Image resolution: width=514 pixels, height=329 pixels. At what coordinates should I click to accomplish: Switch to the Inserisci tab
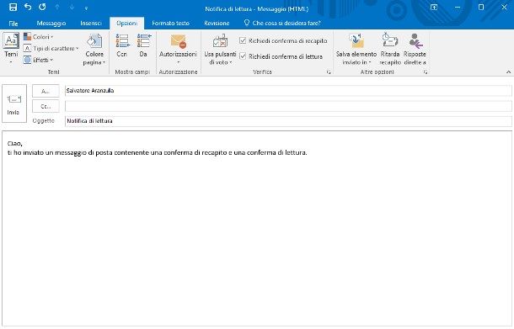point(91,24)
